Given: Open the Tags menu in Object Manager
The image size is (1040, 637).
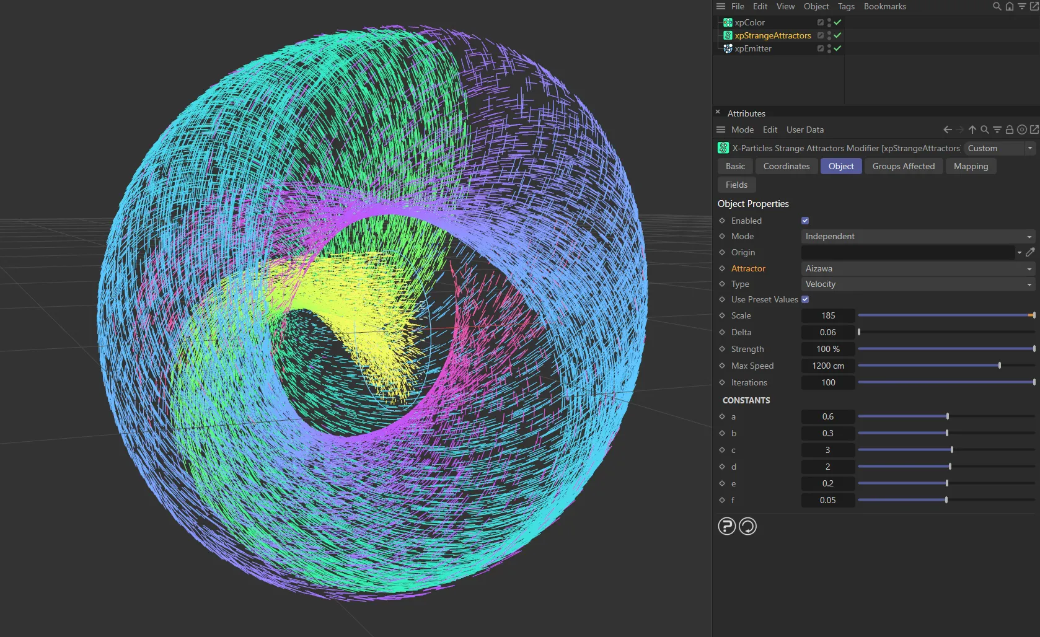Looking at the screenshot, I should coord(846,6).
